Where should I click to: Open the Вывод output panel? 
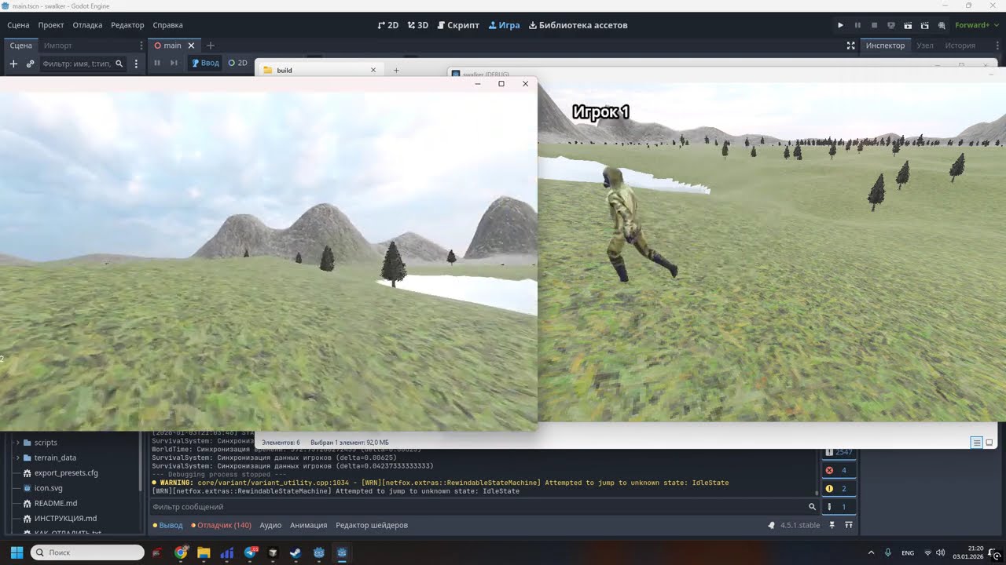(x=167, y=525)
